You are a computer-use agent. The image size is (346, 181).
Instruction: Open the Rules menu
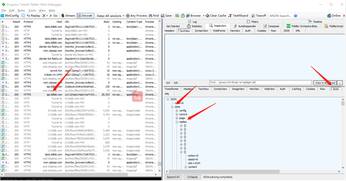point(22,10)
